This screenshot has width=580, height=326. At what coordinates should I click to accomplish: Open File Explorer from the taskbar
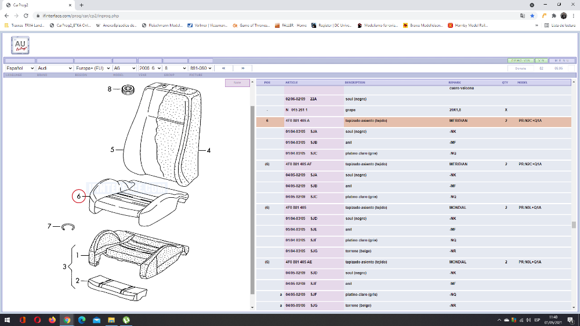tap(111, 320)
